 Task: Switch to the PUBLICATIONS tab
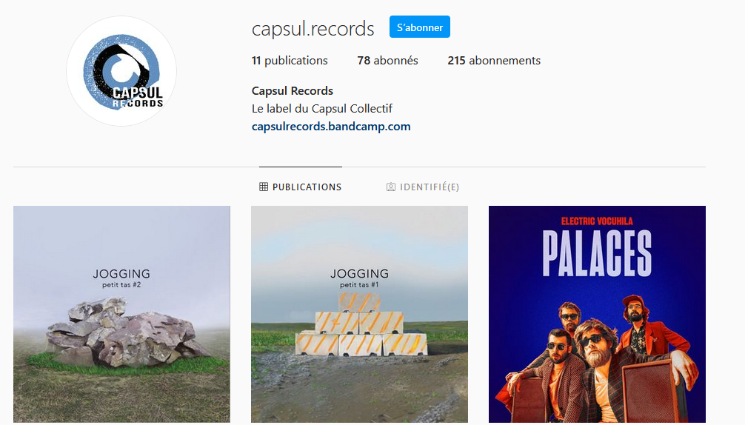(300, 187)
